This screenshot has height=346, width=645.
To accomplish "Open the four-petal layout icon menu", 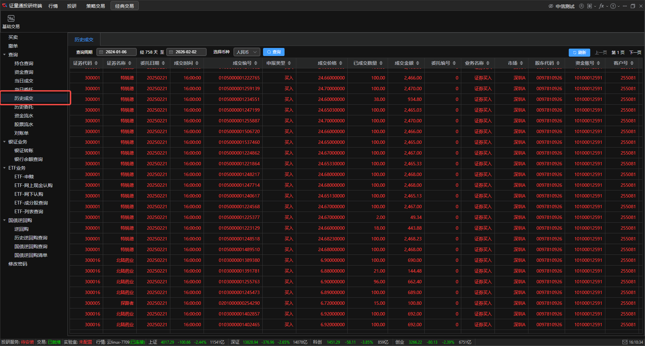I will coord(590,6).
